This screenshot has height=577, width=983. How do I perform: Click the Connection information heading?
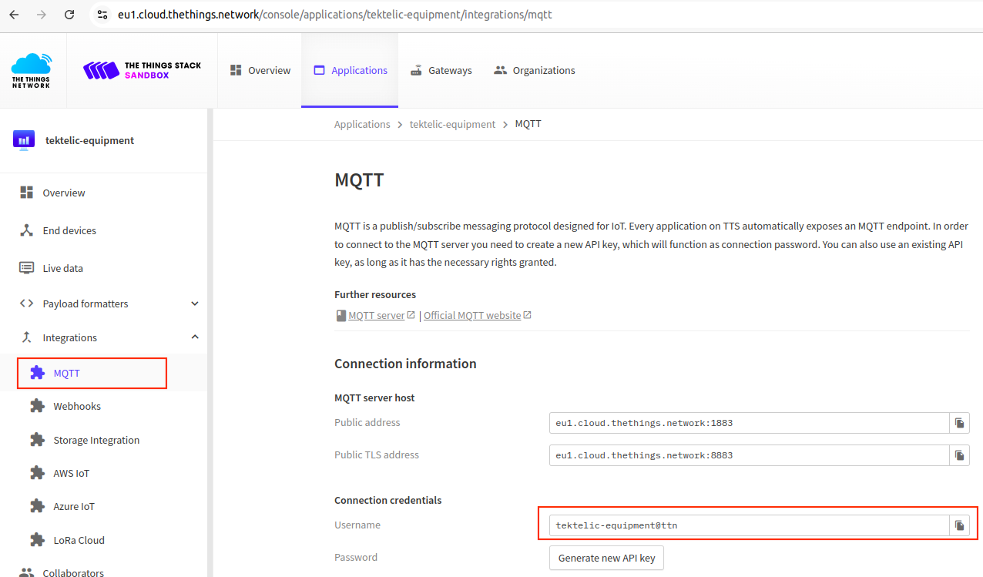tap(405, 364)
